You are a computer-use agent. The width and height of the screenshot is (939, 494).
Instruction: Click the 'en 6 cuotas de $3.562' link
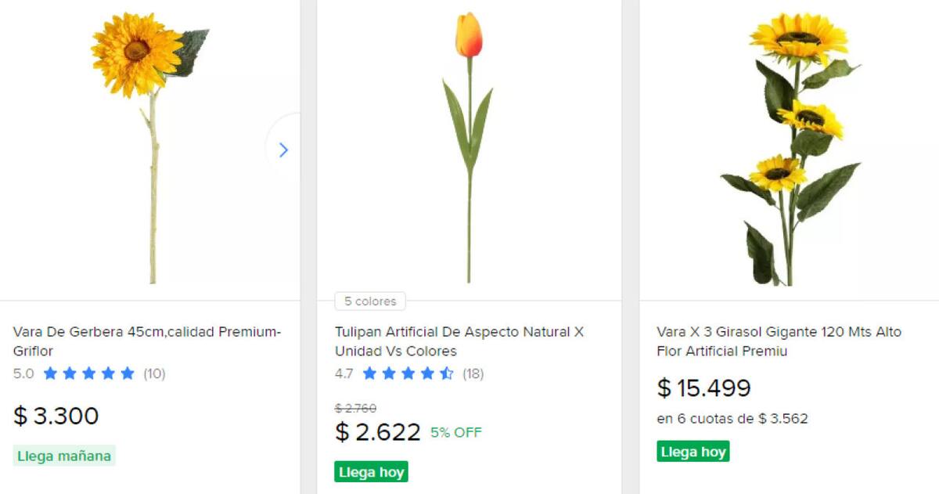click(x=733, y=420)
